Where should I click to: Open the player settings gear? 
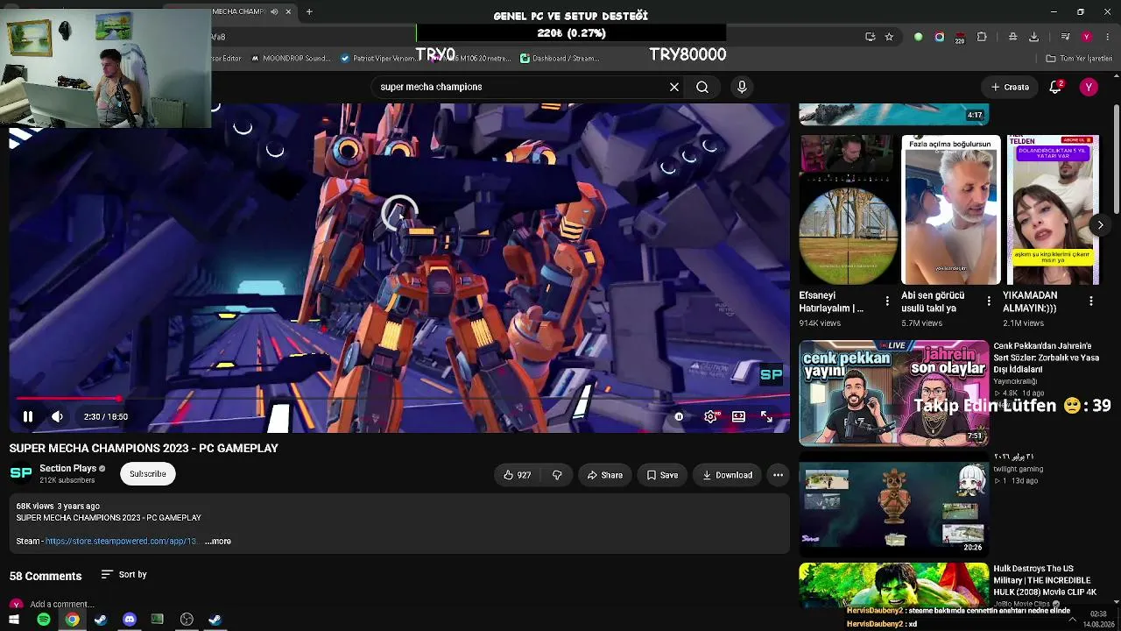pos(710,417)
